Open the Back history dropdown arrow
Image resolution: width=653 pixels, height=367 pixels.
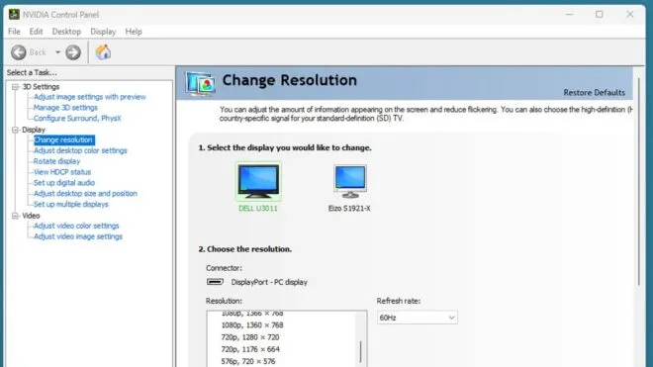click(x=57, y=52)
